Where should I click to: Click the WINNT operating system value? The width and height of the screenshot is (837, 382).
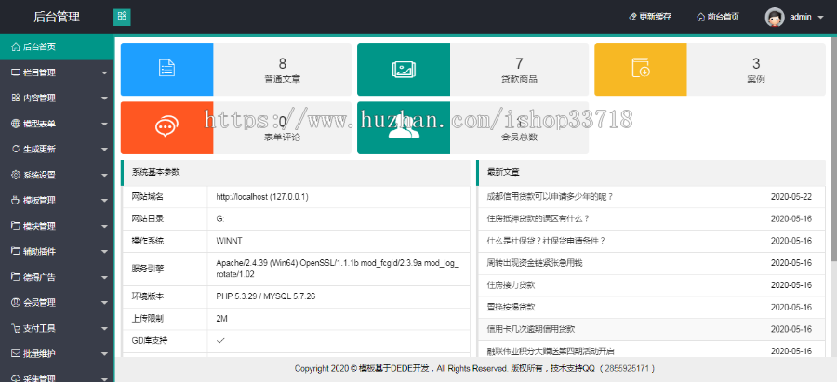[x=229, y=241]
